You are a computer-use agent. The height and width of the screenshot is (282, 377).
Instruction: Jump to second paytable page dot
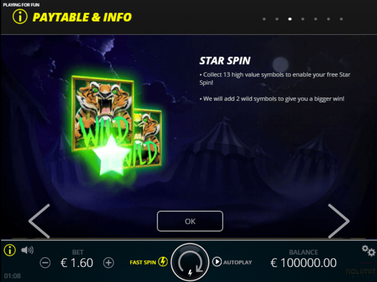[277, 19]
